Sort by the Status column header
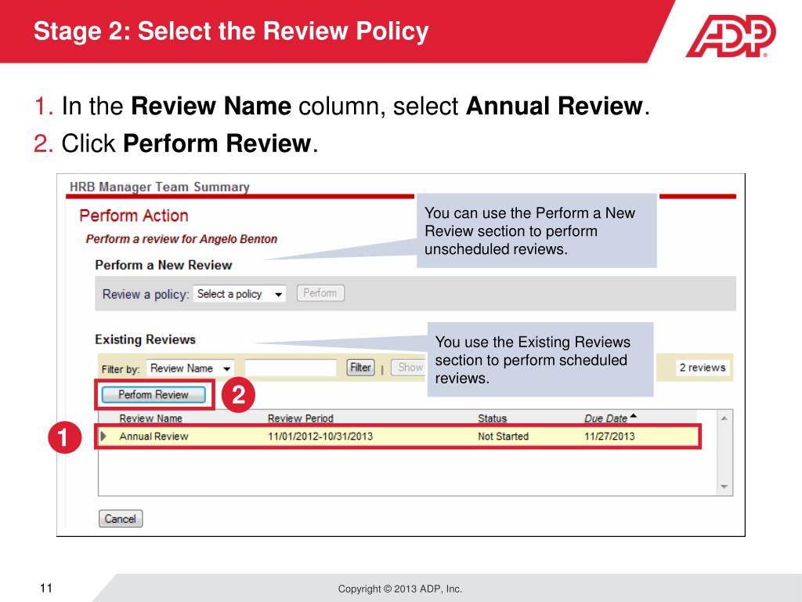The image size is (802, 602). click(x=492, y=419)
